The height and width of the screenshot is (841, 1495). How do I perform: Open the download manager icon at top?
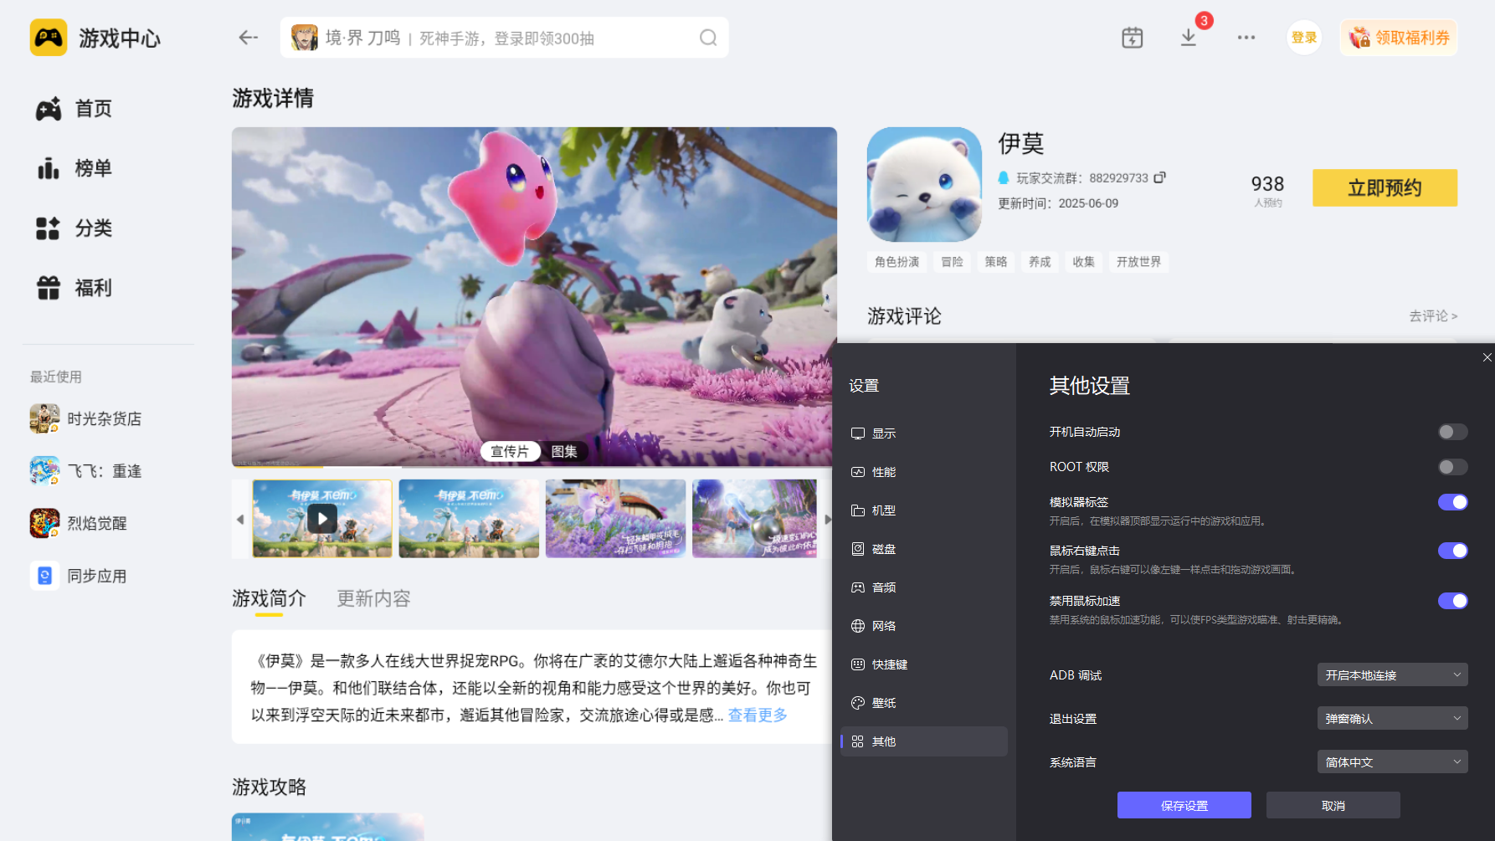1188,37
